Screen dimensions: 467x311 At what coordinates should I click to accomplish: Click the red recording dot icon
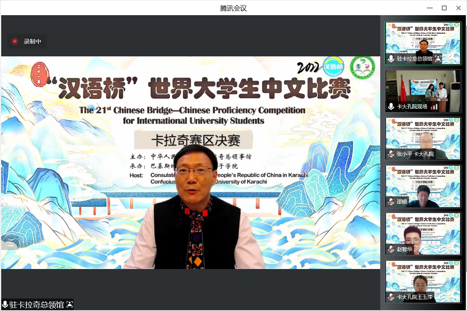(x=15, y=41)
